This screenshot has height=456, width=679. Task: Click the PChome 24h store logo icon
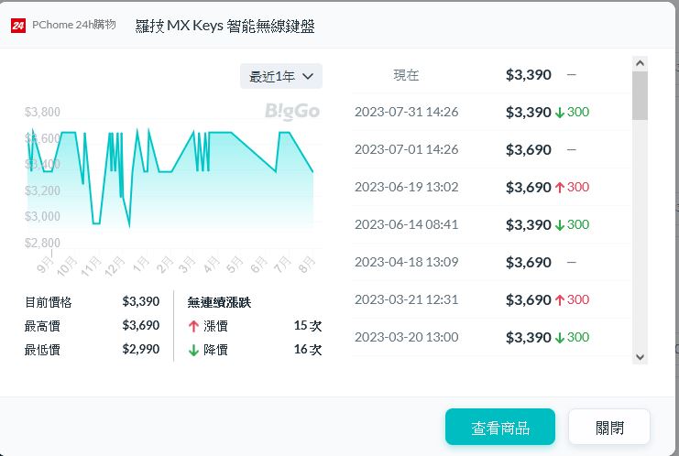[18, 26]
